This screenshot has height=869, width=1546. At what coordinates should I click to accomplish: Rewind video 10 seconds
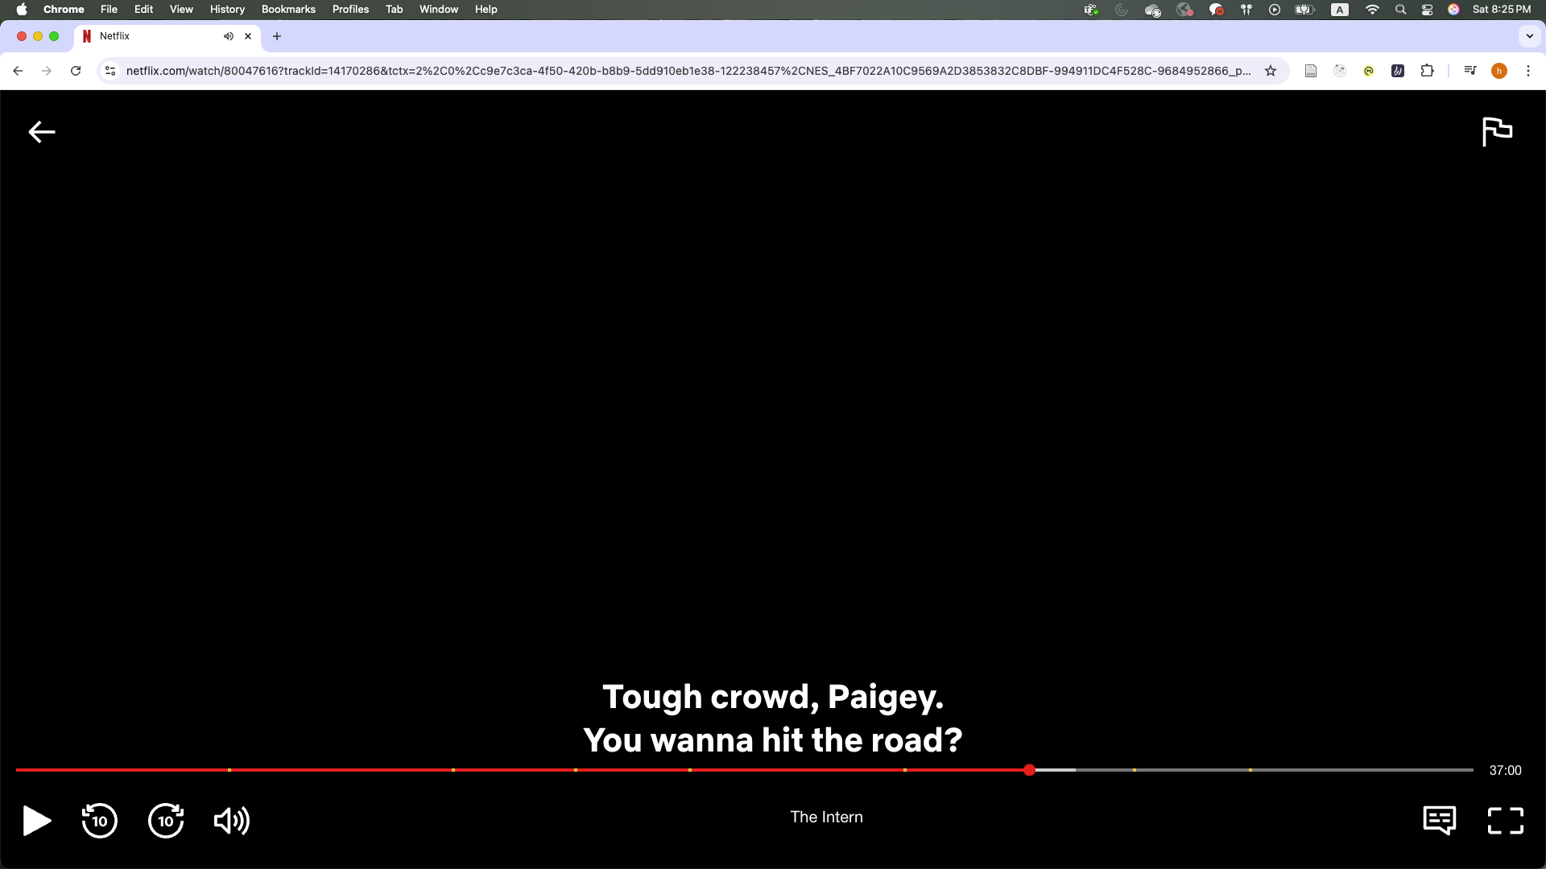100,821
